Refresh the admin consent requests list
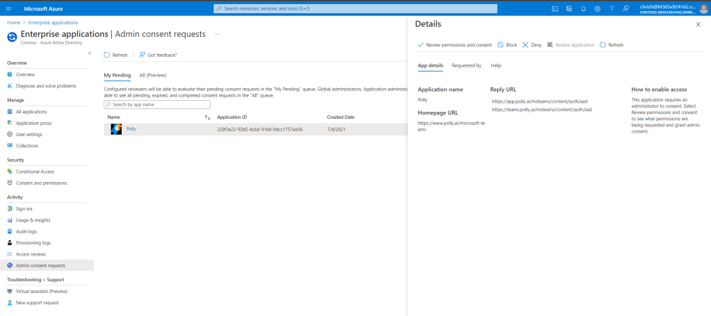This screenshot has width=711, height=316. coord(115,55)
